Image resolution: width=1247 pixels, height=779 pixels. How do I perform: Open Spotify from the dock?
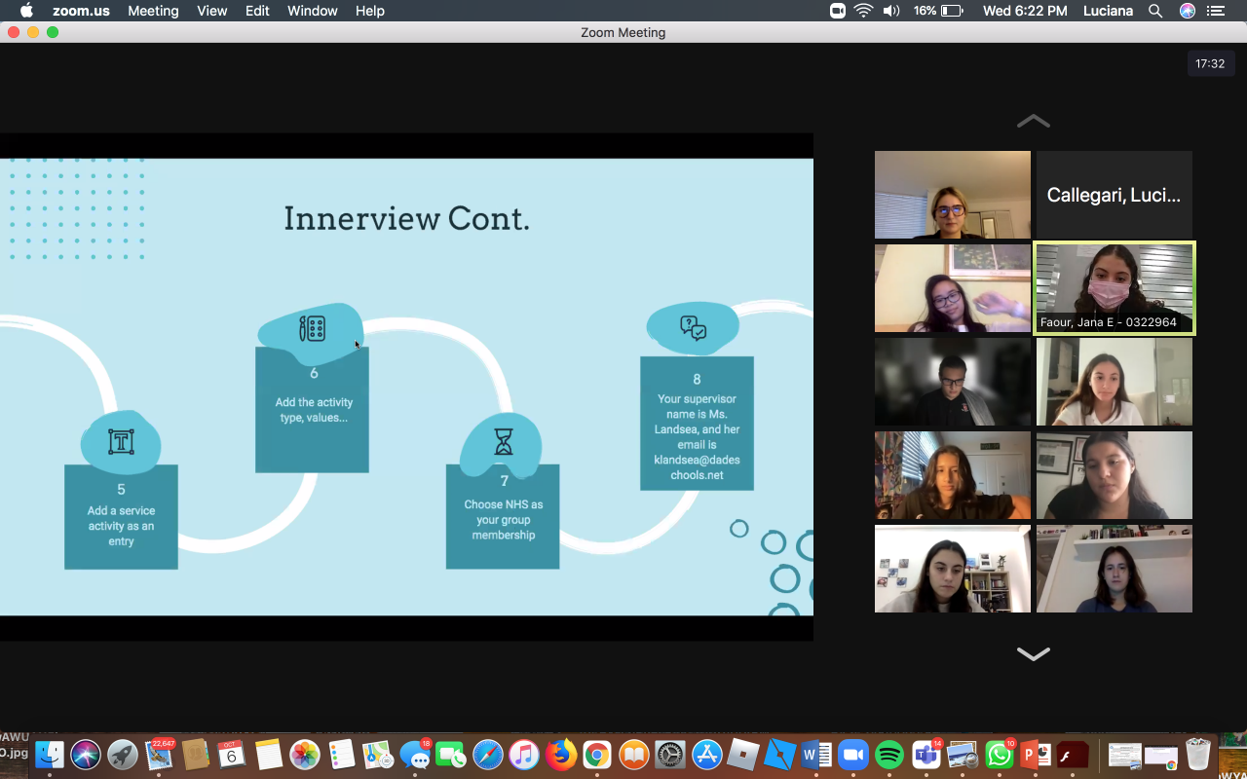coord(889,755)
